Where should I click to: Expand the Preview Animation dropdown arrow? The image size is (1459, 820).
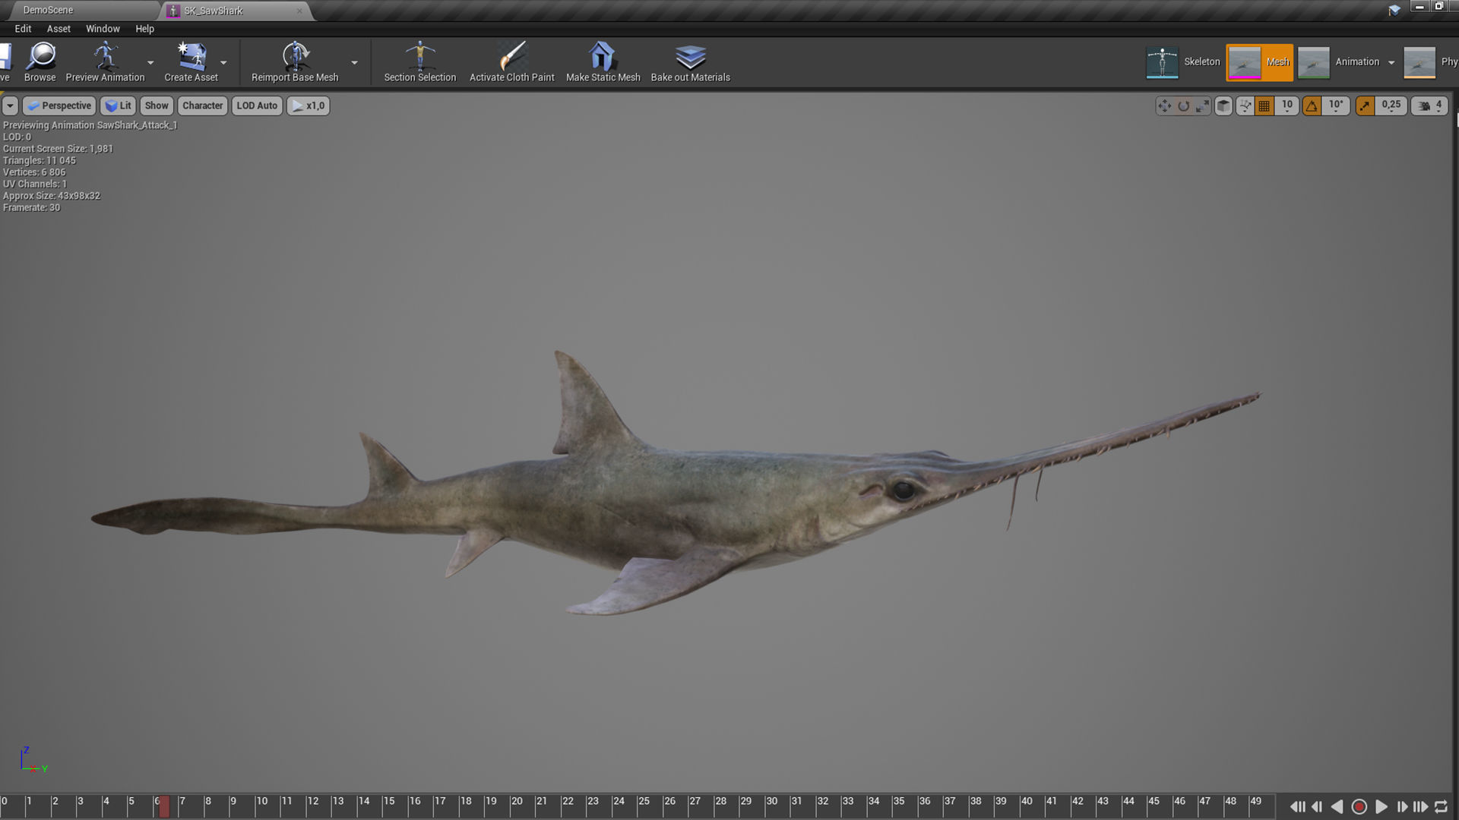[150, 62]
